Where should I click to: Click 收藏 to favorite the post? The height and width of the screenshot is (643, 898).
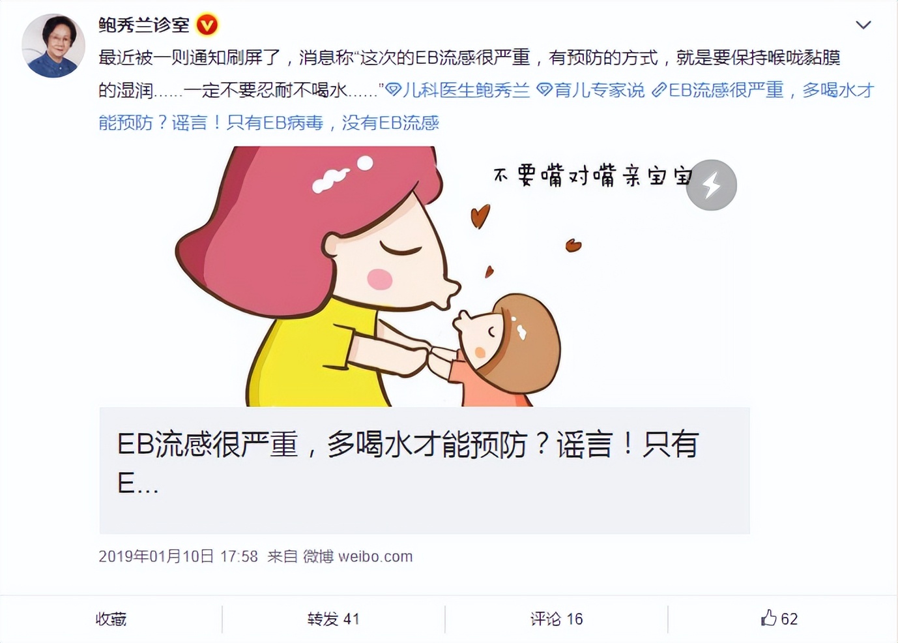111,619
